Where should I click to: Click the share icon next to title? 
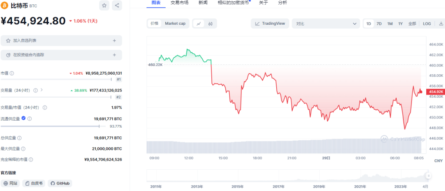[x=117, y=6]
